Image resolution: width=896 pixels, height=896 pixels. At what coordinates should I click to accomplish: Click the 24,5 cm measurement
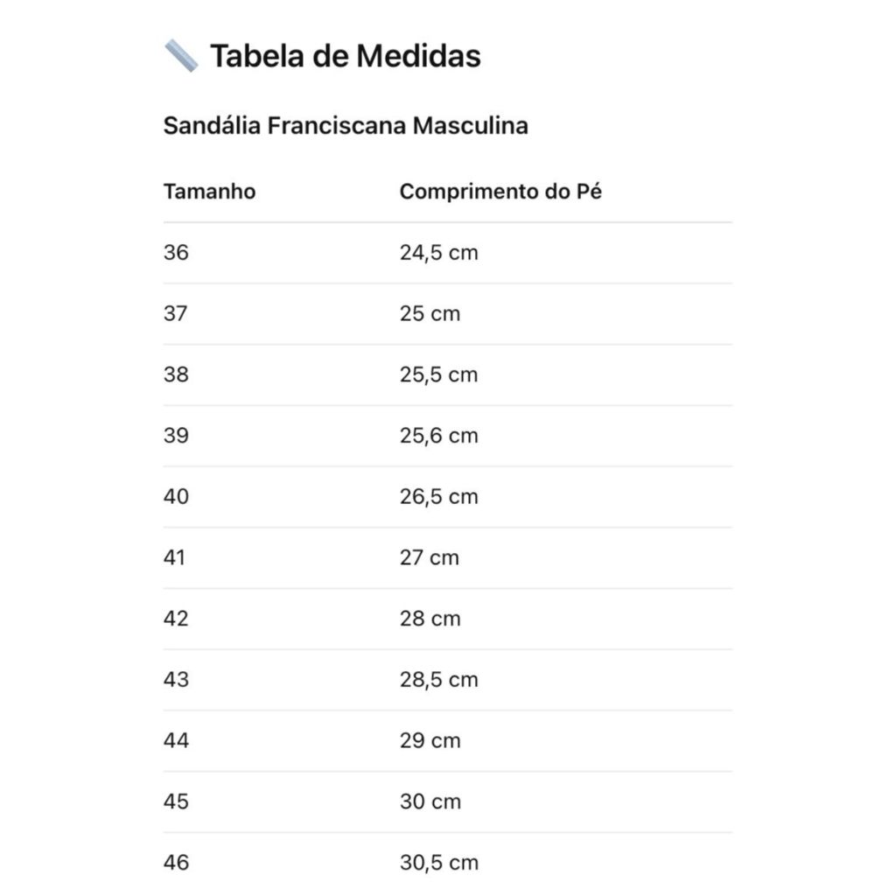point(438,253)
